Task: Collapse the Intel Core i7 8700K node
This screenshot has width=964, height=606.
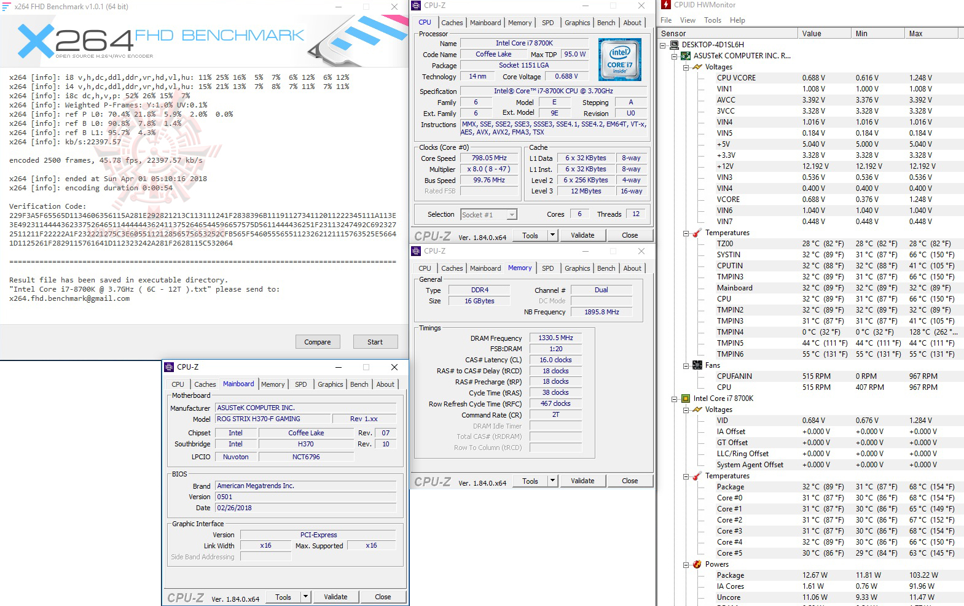Action: pos(674,398)
